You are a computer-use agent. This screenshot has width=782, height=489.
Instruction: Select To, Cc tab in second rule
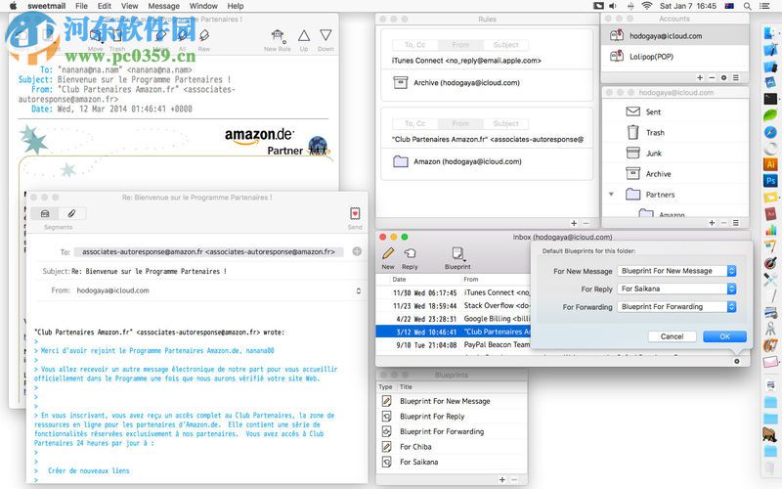(x=414, y=124)
